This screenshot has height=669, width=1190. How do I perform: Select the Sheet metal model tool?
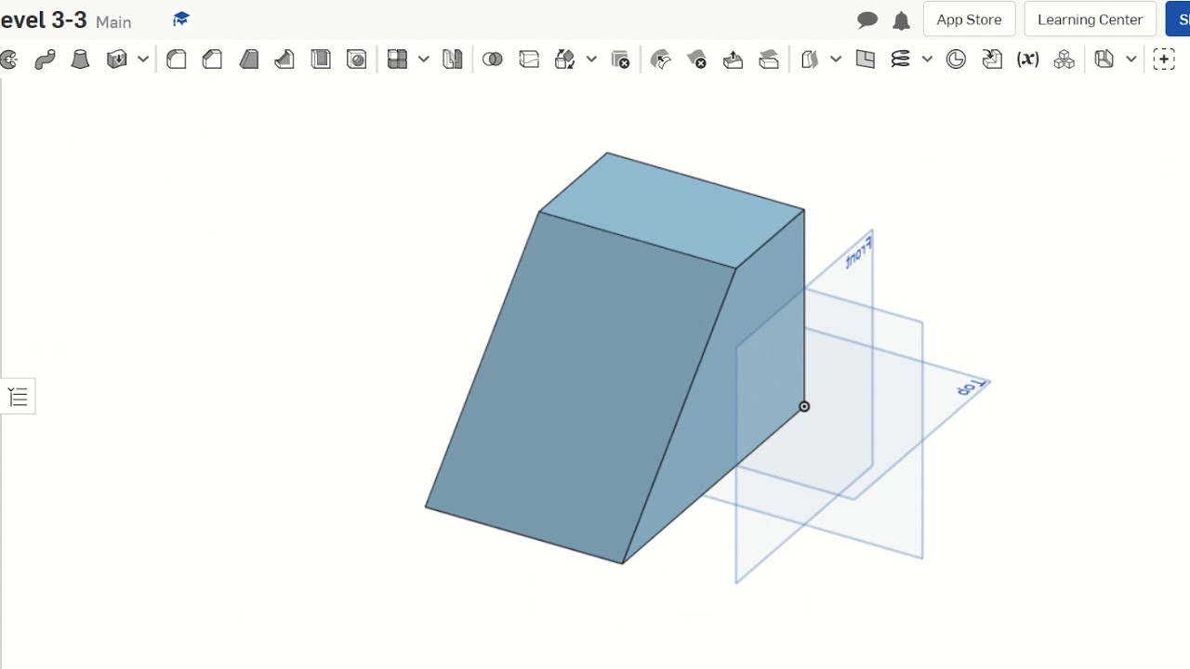click(x=1104, y=59)
